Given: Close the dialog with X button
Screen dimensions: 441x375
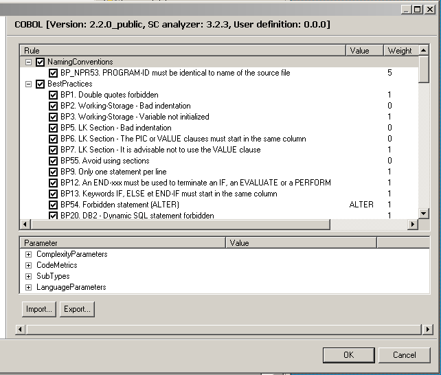Looking at the screenshot, I should pos(430,10).
